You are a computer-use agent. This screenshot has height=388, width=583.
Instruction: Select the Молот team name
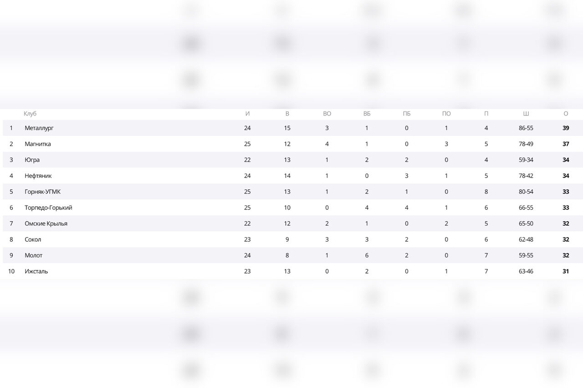click(34, 256)
